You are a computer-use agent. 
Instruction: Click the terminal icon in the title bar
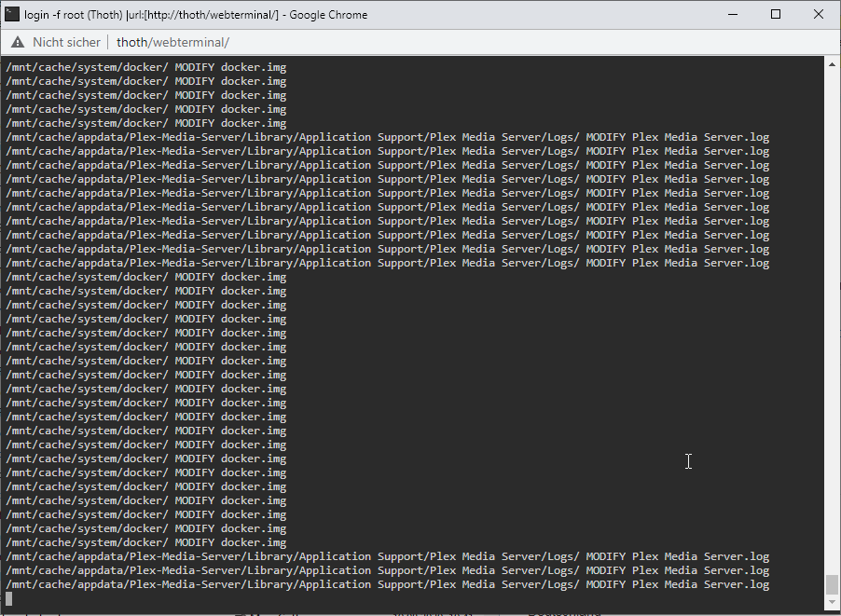tap(12, 15)
